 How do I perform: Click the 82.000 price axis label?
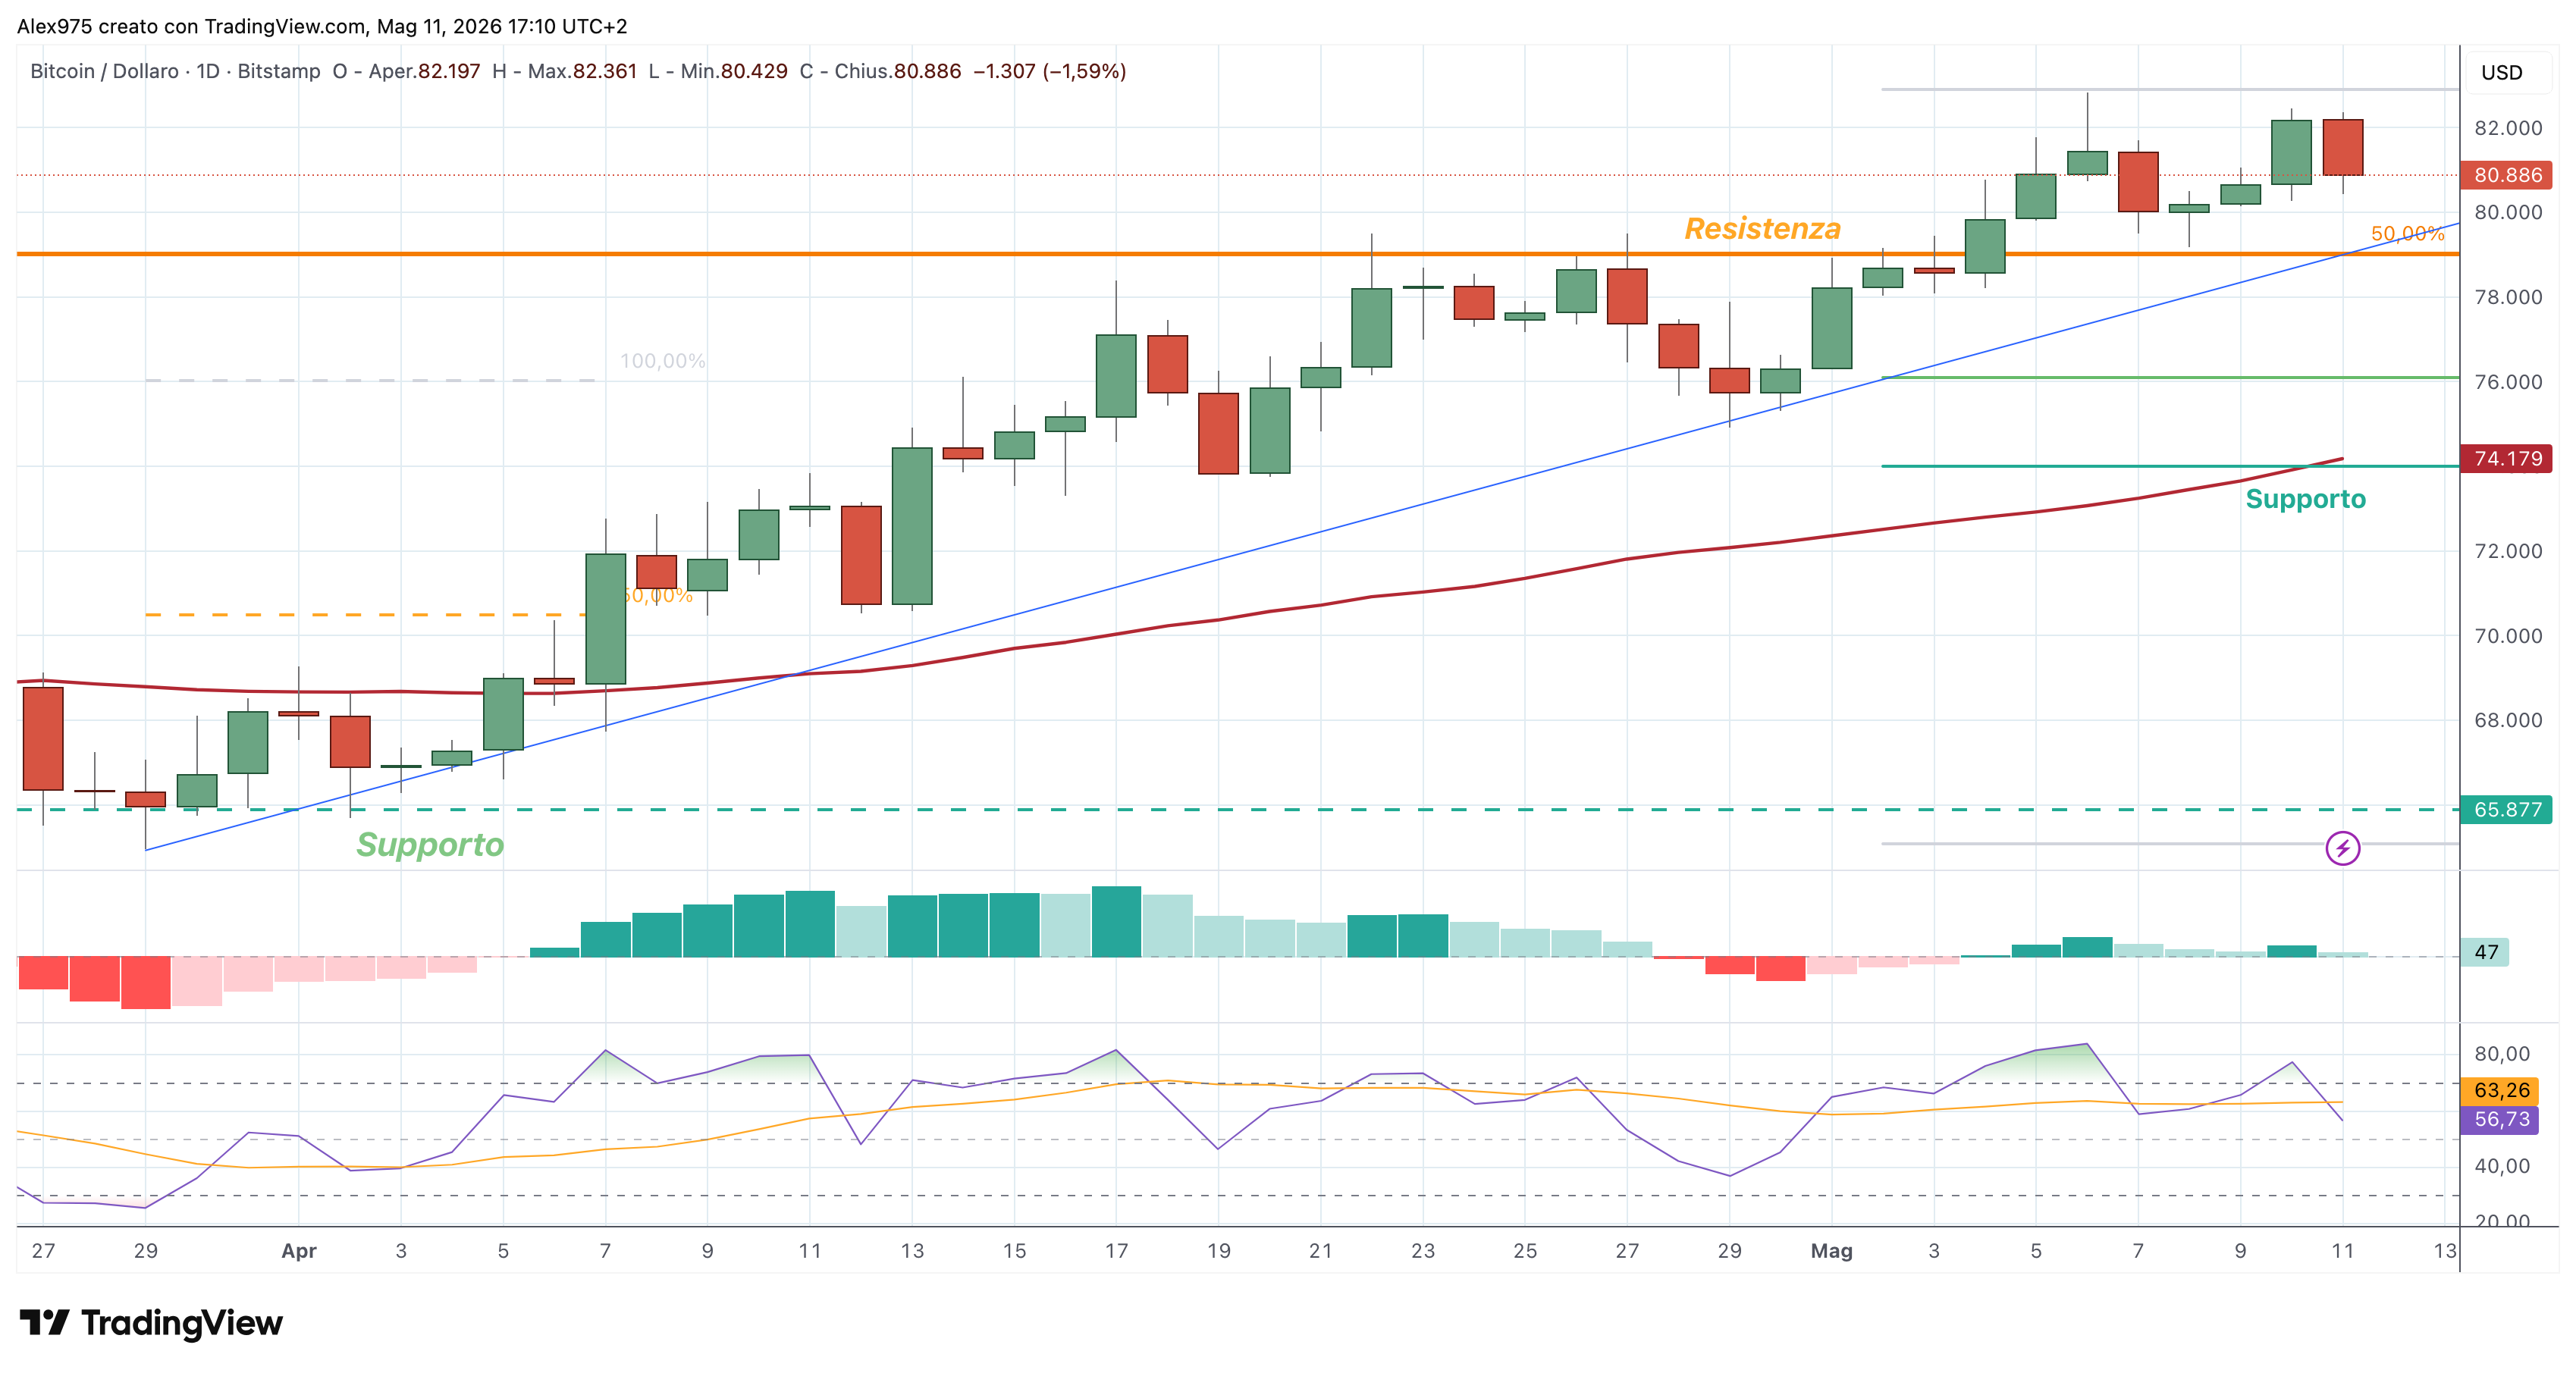click(x=2507, y=128)
